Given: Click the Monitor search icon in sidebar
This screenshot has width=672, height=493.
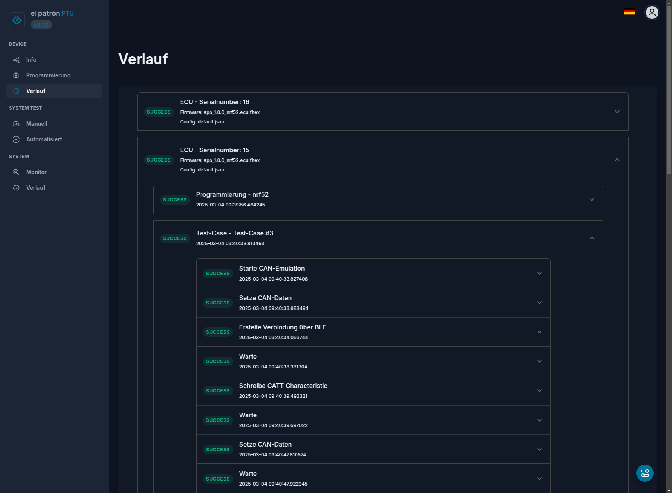Looking at the screenshot, I should 16,172.
